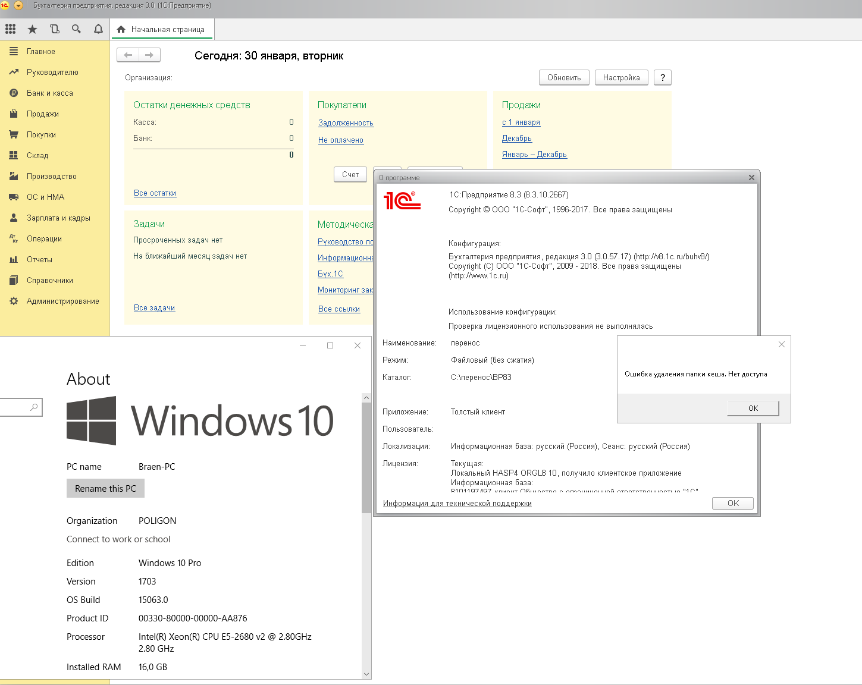Click OK in О программе dialog
862x685 pixels.
pyautogui.click(x=733, y=503)
